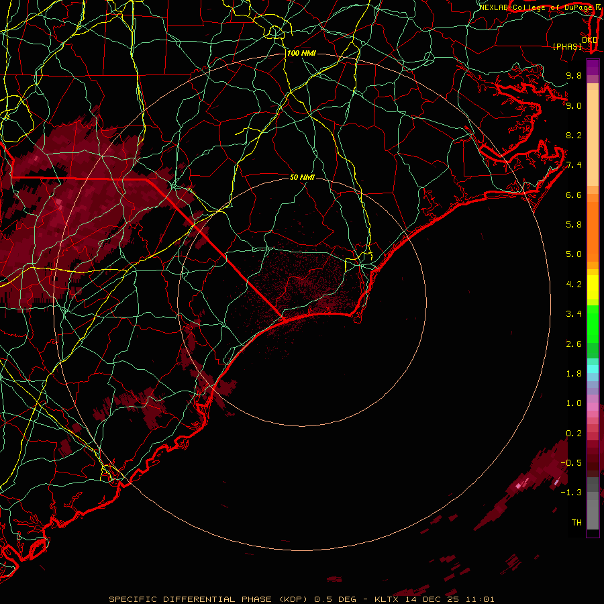Click the 2.6 value on the scale
The image size is (604, 604).
point(574,344)
